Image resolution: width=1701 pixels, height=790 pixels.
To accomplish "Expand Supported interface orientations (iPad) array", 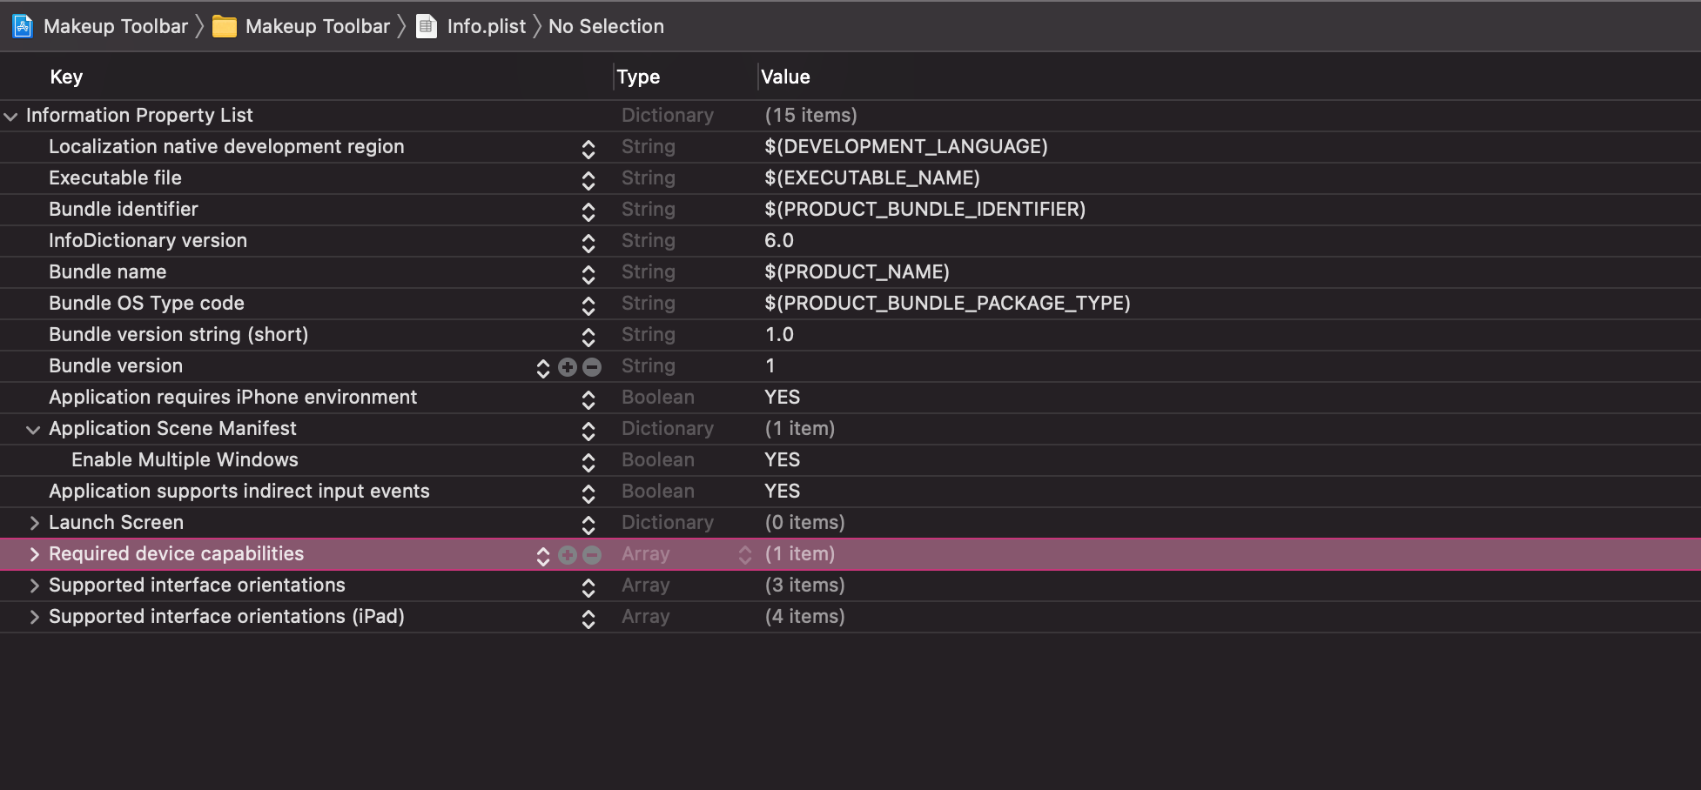I will (x=34, y=617).
